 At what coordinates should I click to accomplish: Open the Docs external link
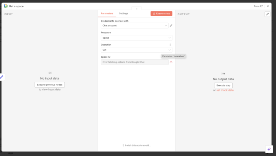click(x=258, y=6)
